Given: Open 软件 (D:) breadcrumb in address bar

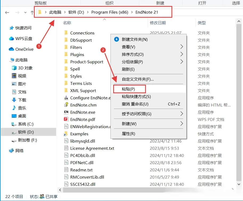Looking at the screenshot, I should point(76,12).
